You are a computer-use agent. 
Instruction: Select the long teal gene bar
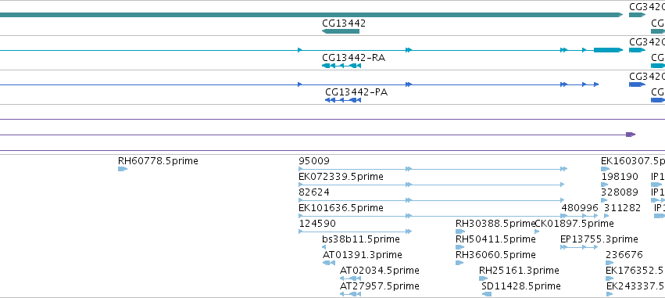pyautogui.click(x=311, y=15)
